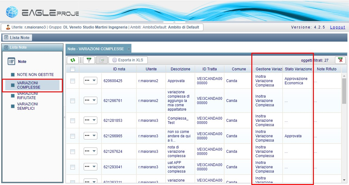Click the Lista Note header of the left panel

coord(32,47)
